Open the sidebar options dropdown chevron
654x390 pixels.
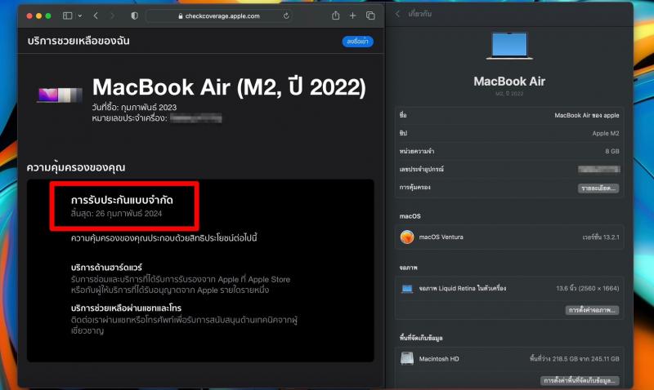click(x=80, y=16)
